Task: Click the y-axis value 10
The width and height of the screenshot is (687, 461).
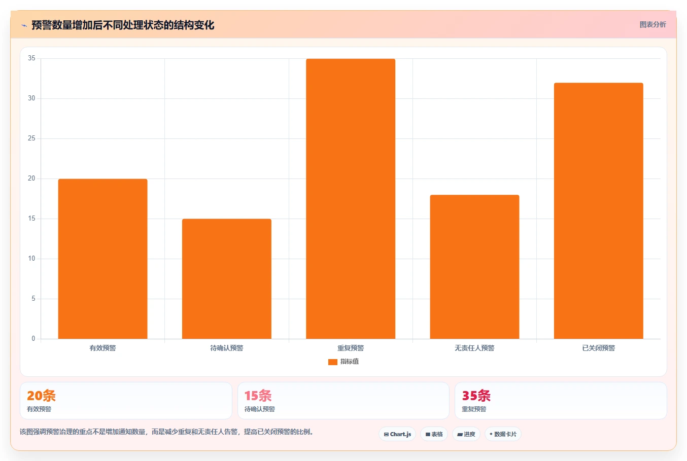Action: pos(31,259)
